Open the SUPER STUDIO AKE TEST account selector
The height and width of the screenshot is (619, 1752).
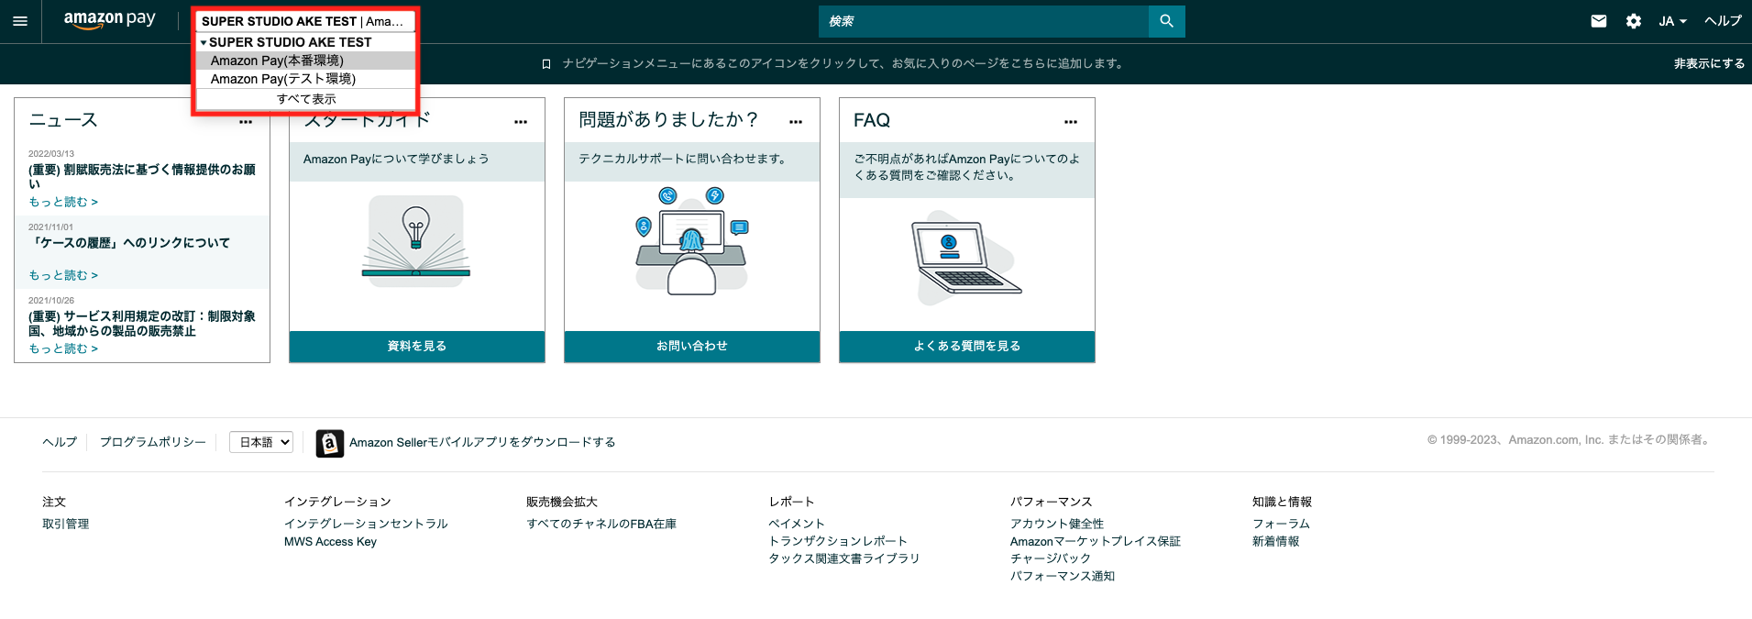[x=305, y=21]
